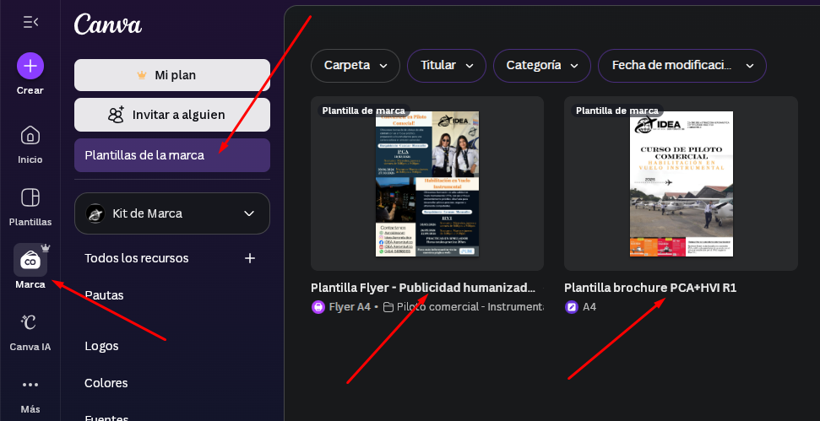Click the plus next to Todos los recursos
Image resolution: width=820 pixels, height=421 pixels.
pyautogui.click(x=250, y=258)
